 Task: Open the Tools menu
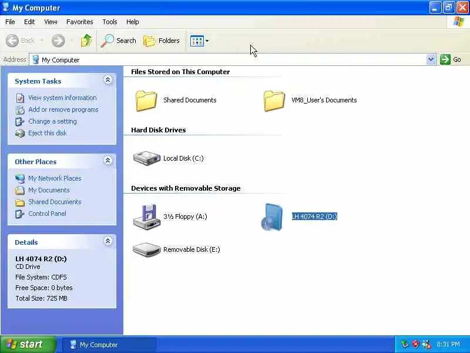[x=110, y=22]
